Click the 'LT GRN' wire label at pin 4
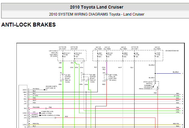 coord(35,96)
